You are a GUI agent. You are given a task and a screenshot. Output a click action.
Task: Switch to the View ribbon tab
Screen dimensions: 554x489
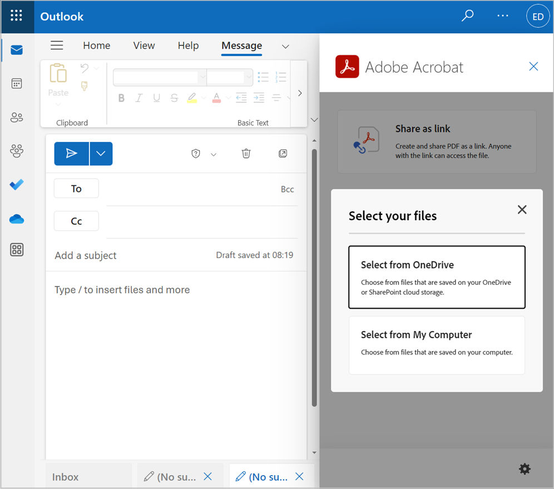click(144, 46)
